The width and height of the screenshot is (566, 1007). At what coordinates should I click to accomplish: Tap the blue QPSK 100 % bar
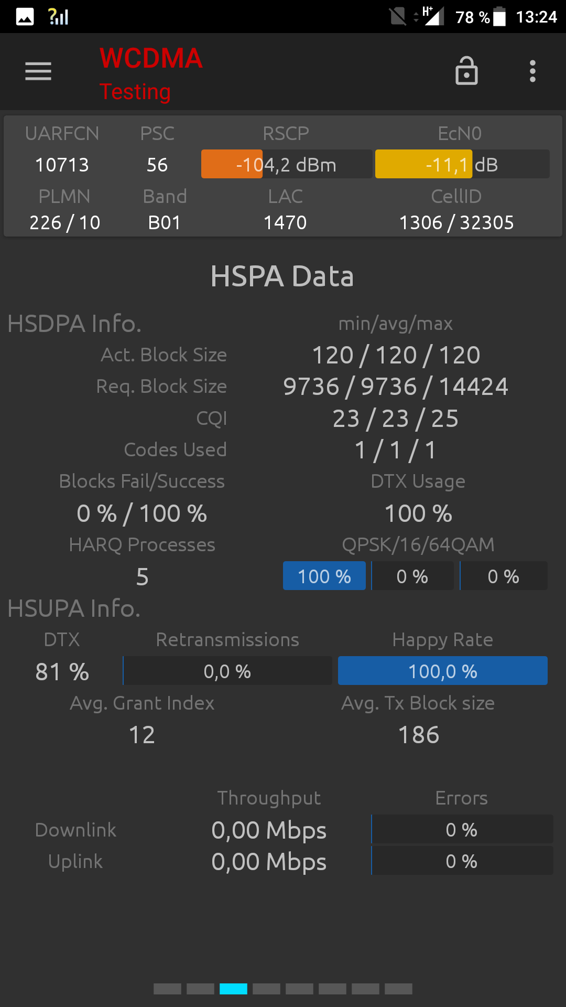(324, 576)
